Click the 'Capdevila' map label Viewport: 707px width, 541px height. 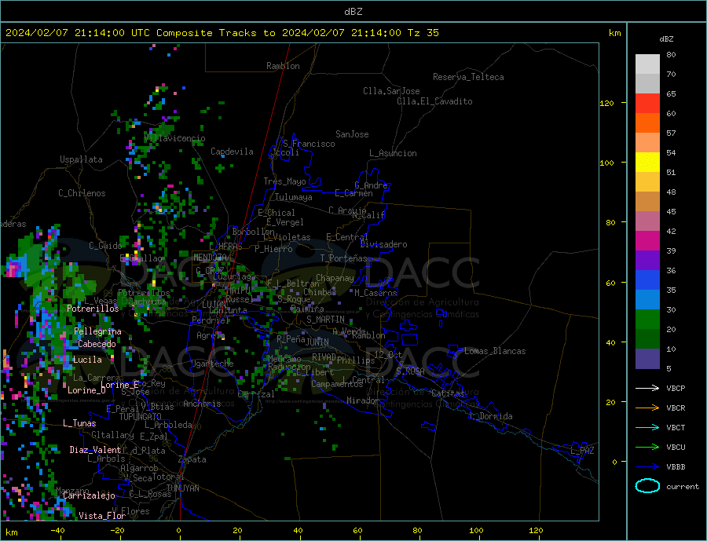(x=232, y=152)
